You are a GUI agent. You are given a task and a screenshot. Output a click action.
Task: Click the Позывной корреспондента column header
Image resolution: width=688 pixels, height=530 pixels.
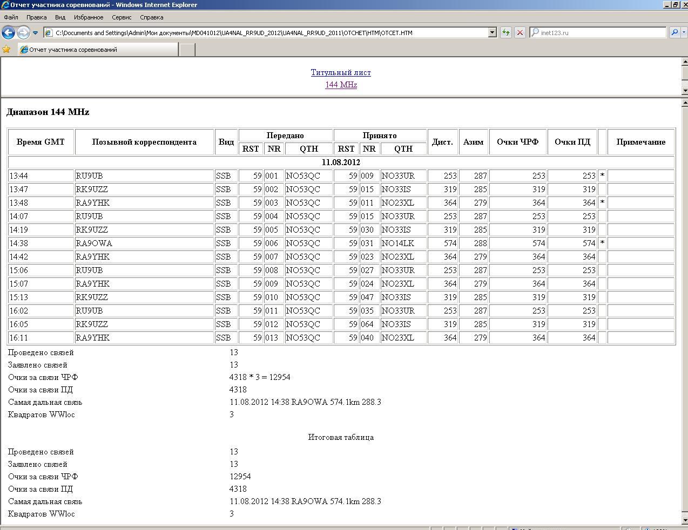(x=144, y=142)
